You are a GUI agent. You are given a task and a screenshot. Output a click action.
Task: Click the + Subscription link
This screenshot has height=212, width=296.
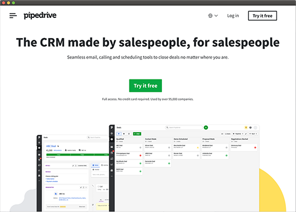pos(50,178)
